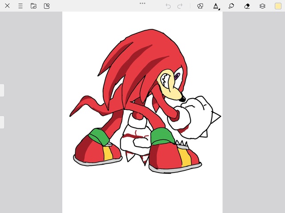Expand brush options via small corner arrow
The image size is (285, 213).
coord(219,9)
